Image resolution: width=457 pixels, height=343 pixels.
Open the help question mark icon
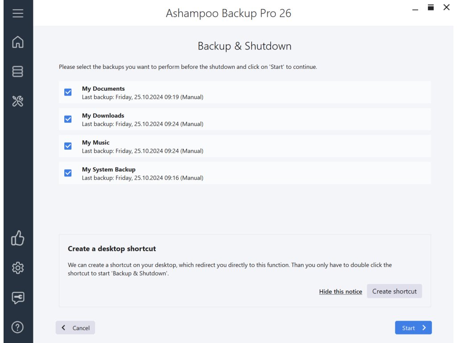click(x=18, y=327)
